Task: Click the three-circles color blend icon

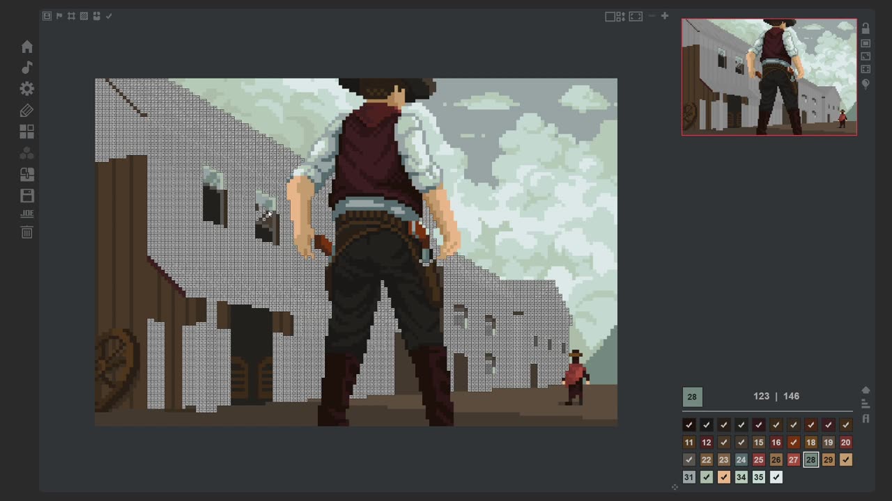Action: (x=26, y=153)
